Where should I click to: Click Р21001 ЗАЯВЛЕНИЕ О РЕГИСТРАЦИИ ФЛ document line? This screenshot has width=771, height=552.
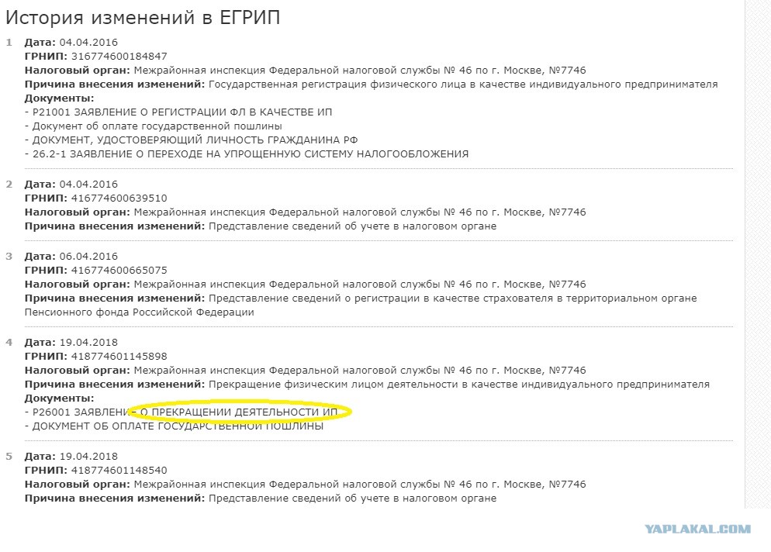pyautogui.click(x=178, y=112)
